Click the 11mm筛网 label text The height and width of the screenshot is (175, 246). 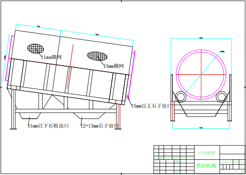(51, 57)
